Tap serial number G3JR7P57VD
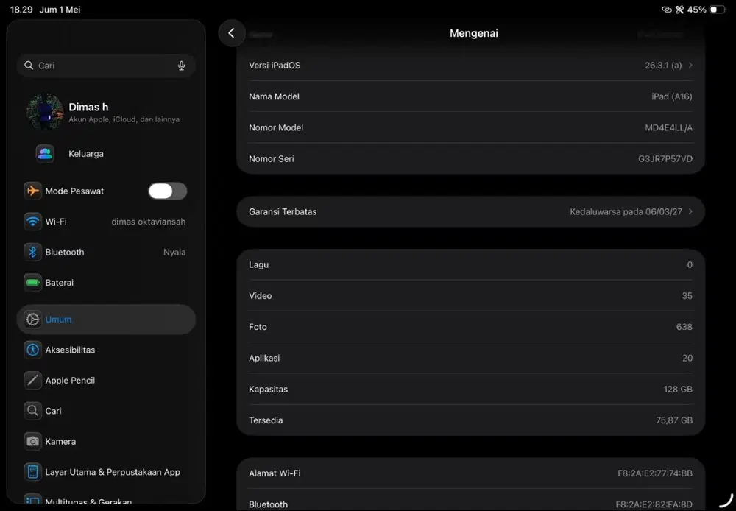Screen dimensions: 736x511 (x=665, y=159)
